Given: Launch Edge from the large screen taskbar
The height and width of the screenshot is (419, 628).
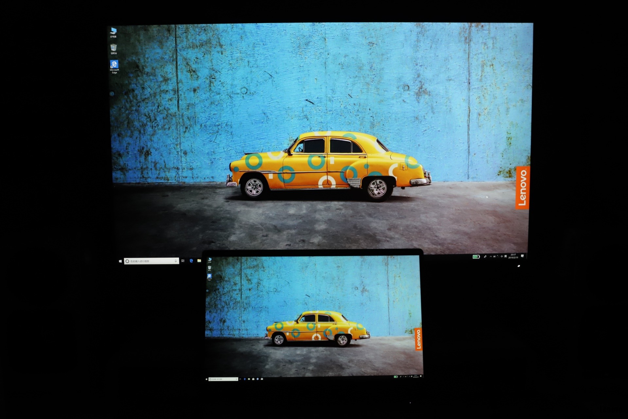Looking at the screenshot, I should pyautogui.click(x=191, y=261).
